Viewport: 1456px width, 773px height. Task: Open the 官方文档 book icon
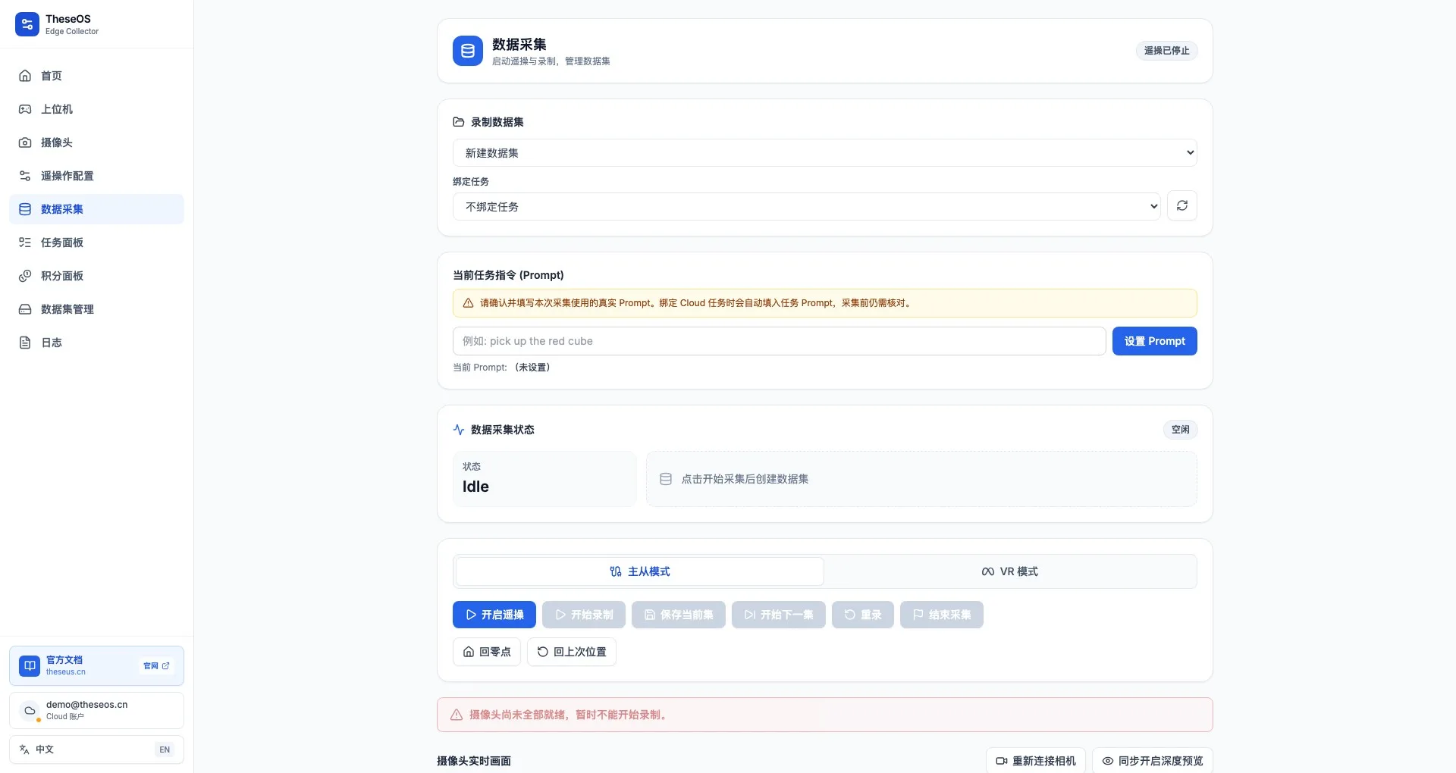point(30,665)
